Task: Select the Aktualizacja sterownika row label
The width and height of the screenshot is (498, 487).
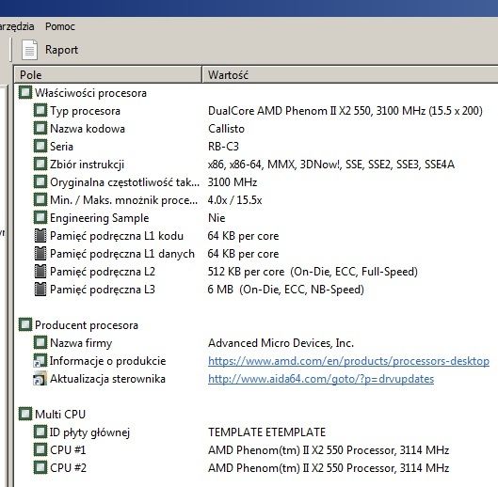Action: tap(107, 379)
